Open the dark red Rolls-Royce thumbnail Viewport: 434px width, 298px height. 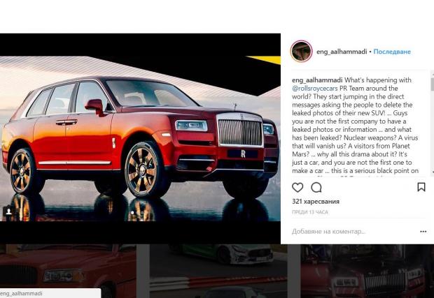click(x=367, y=271)
